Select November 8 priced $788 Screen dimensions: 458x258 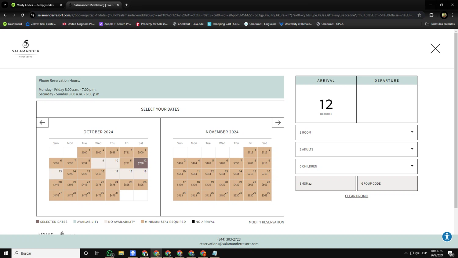click(x=250, y=163)
